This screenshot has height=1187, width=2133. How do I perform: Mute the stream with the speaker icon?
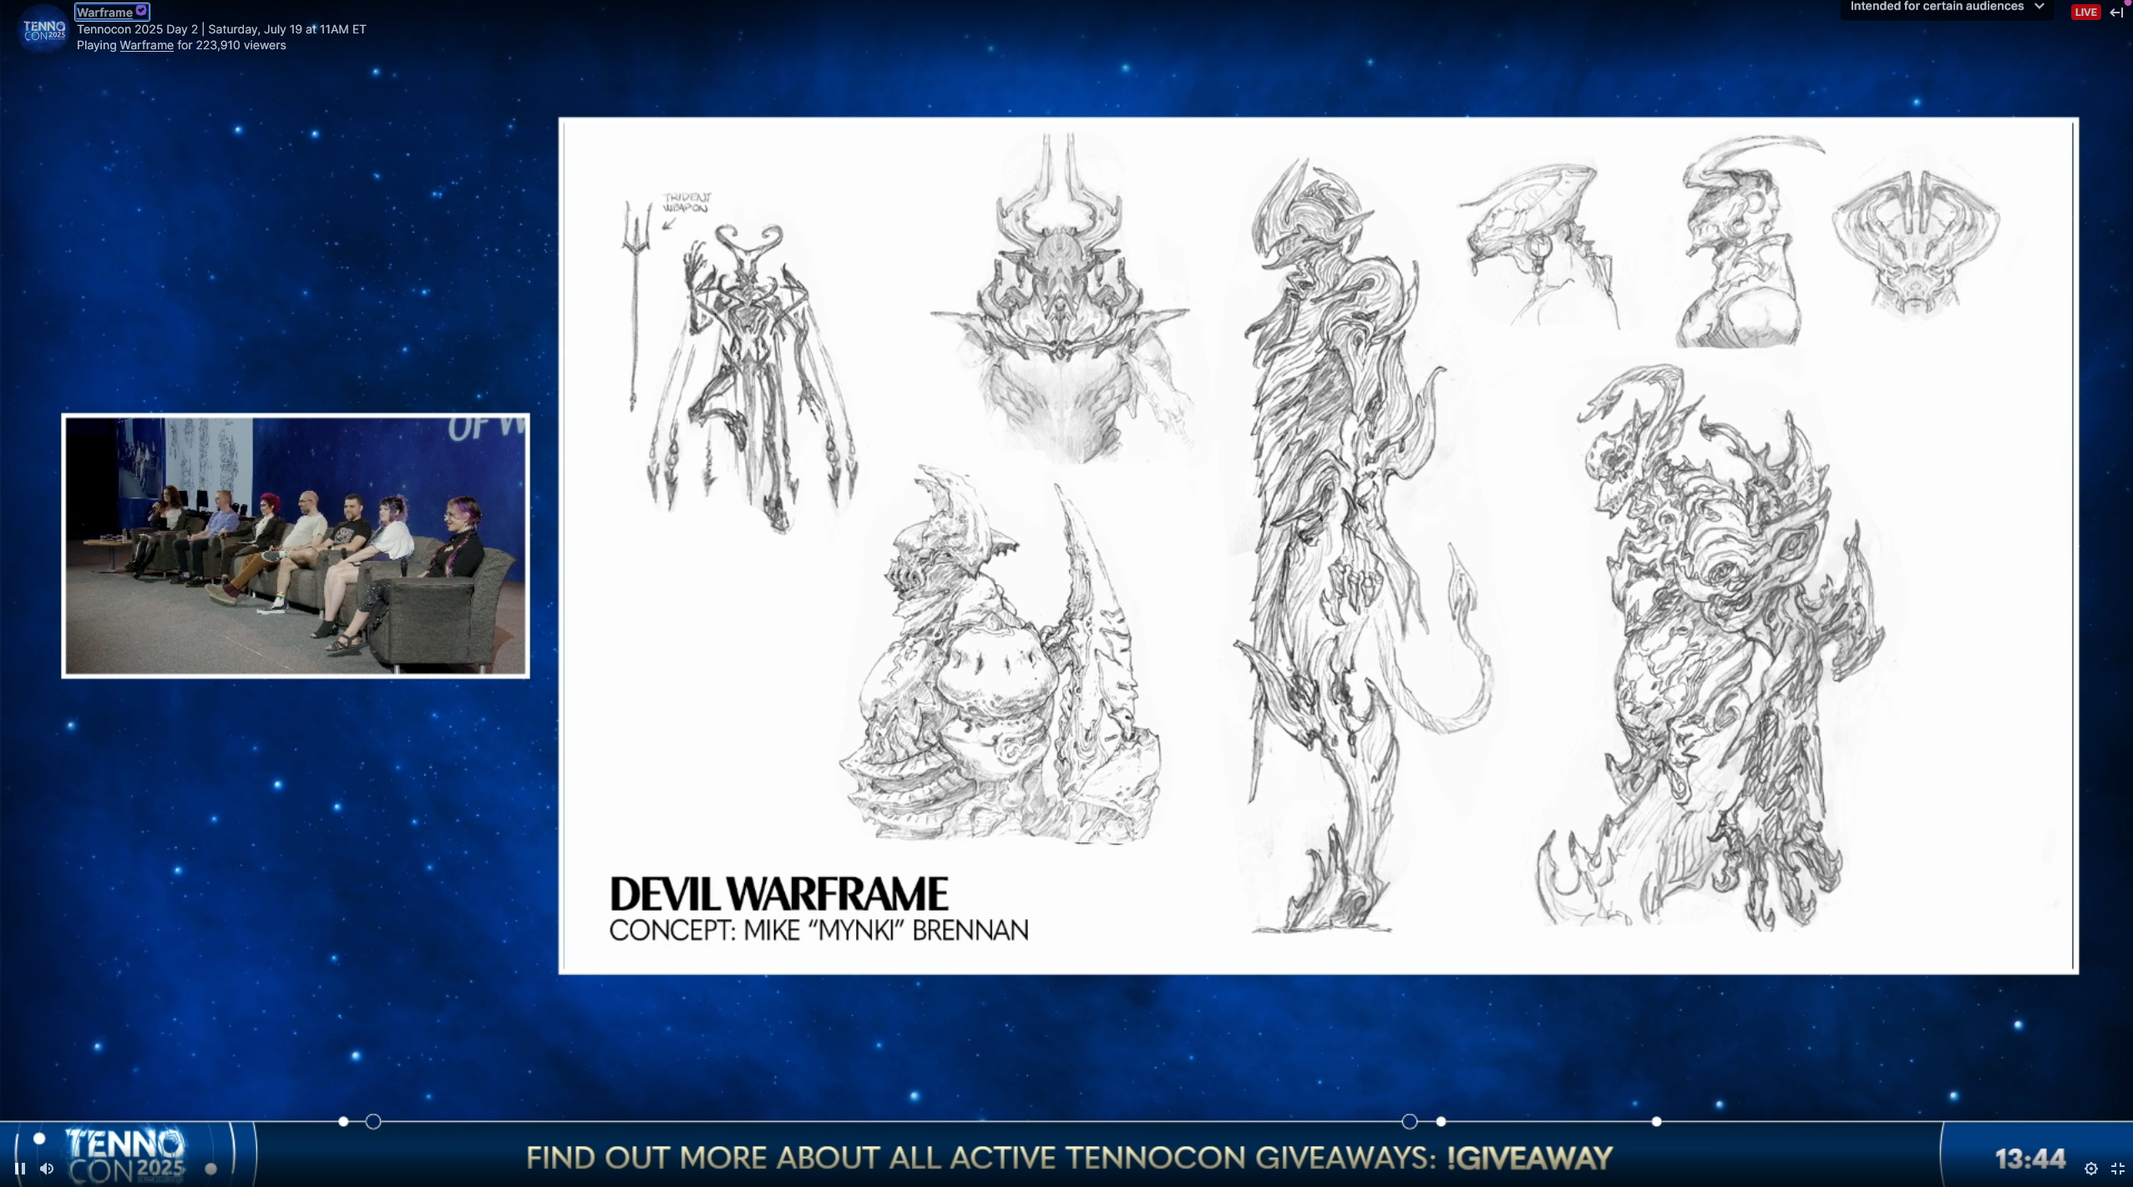pos(47,1168)
